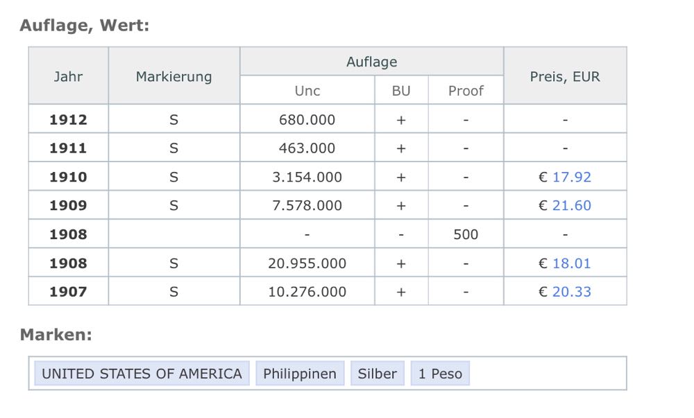694x418 pixels.
Task: Select the 1910 year cell
Action: point(68,177)
